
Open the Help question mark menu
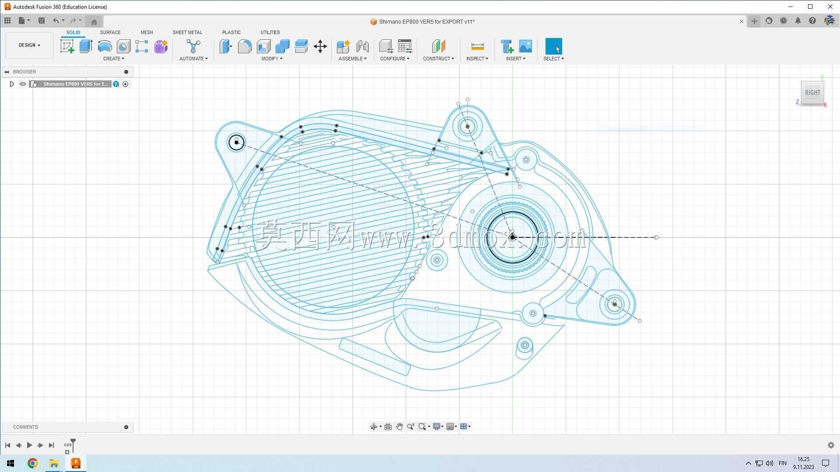[812, 21]
